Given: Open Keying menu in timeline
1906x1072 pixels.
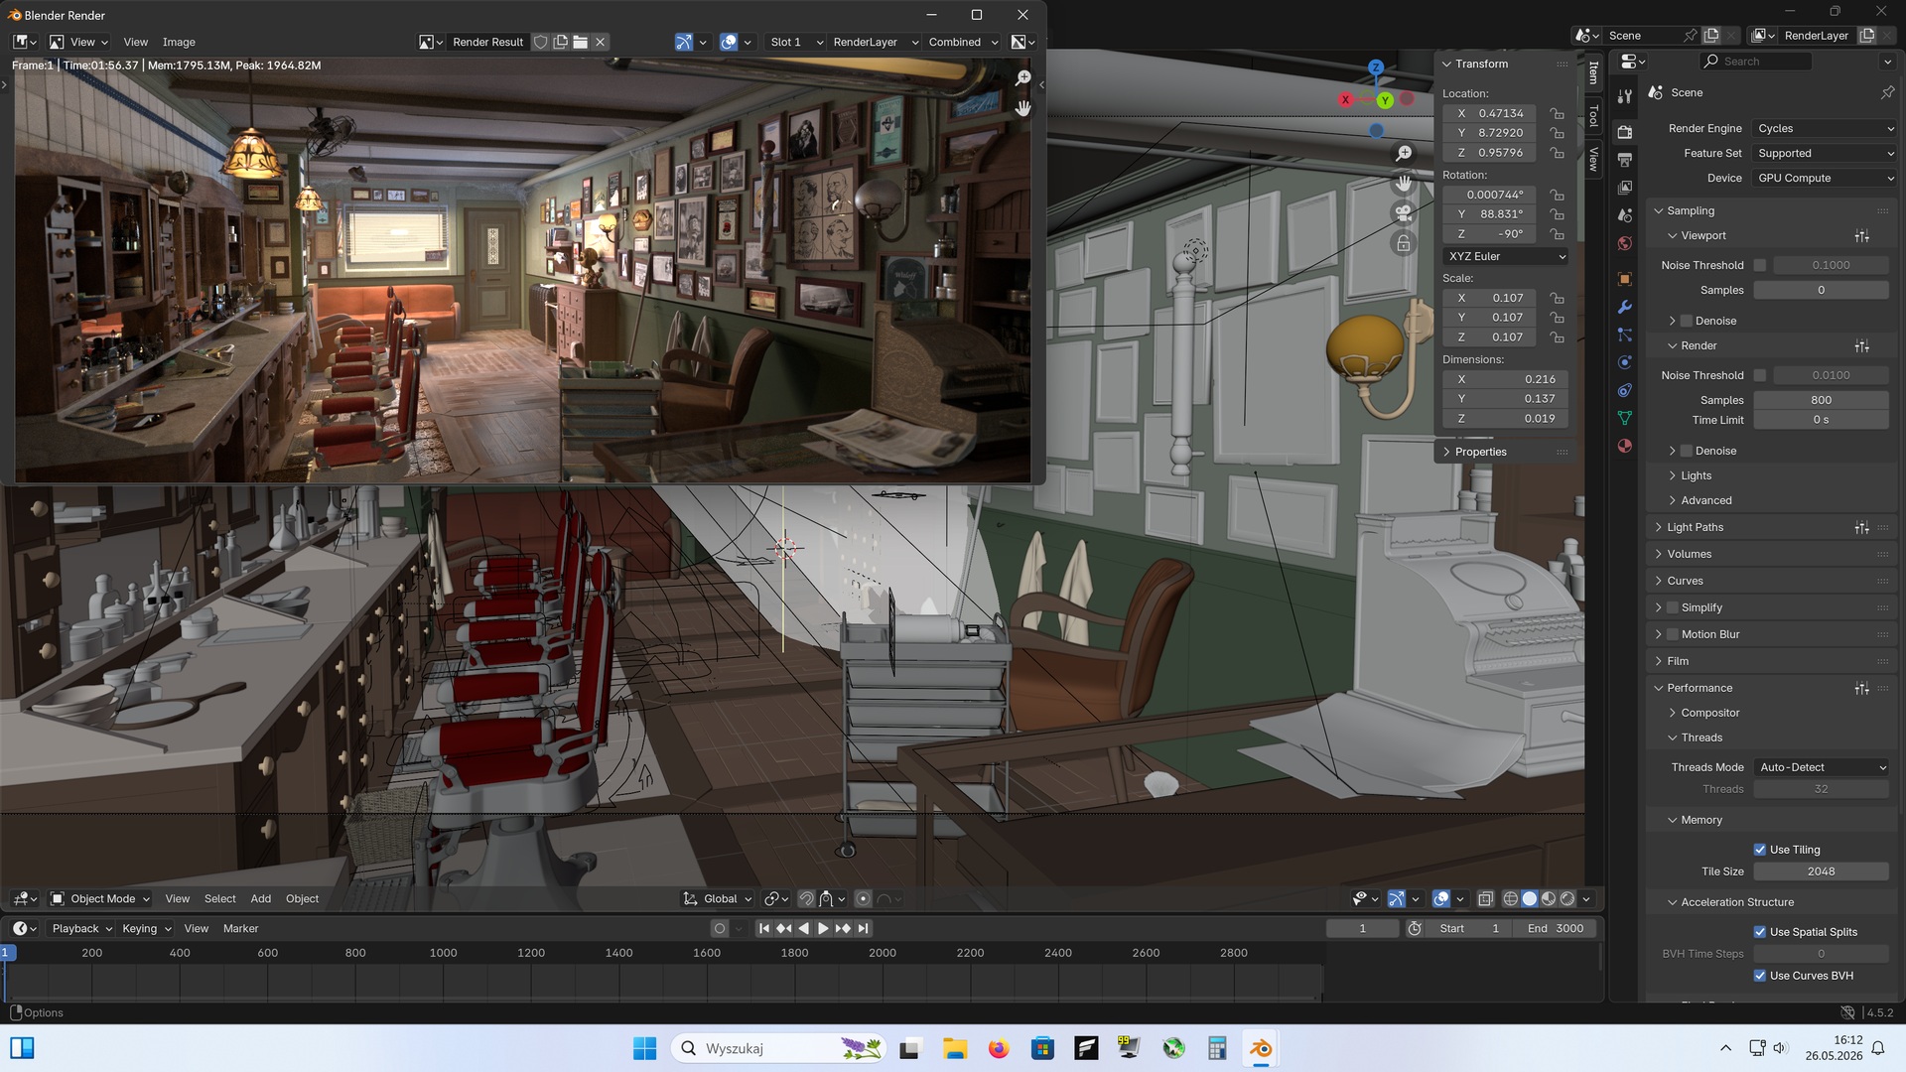Looking at the screenshot, I should [146, 929].
